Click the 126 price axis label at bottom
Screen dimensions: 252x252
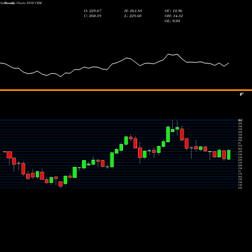[x=240, y=188]
